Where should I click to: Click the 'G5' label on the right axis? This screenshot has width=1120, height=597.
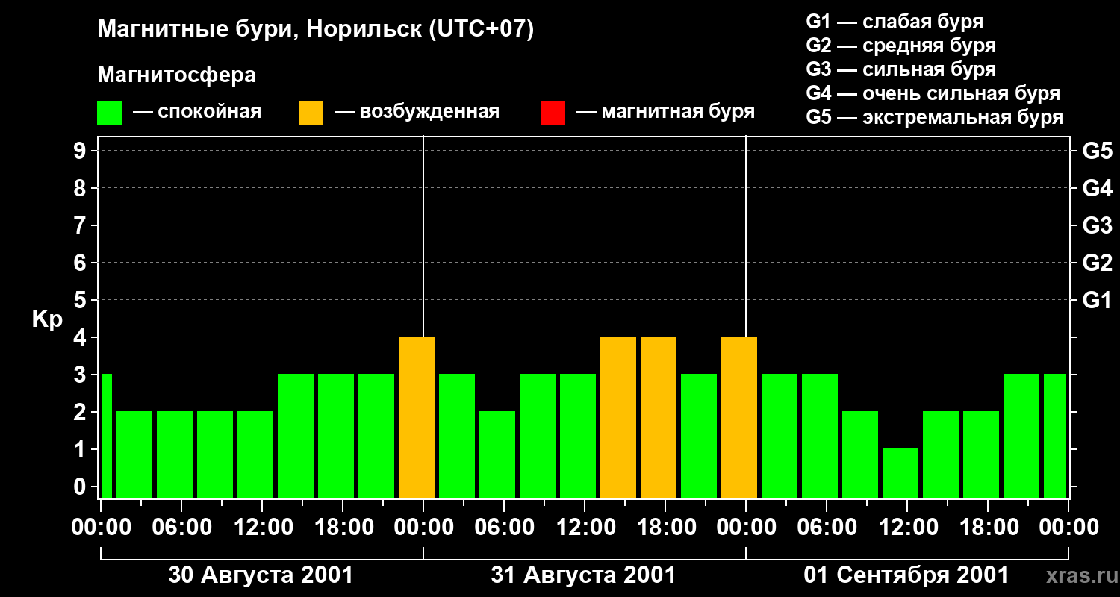coord(1097,151)
